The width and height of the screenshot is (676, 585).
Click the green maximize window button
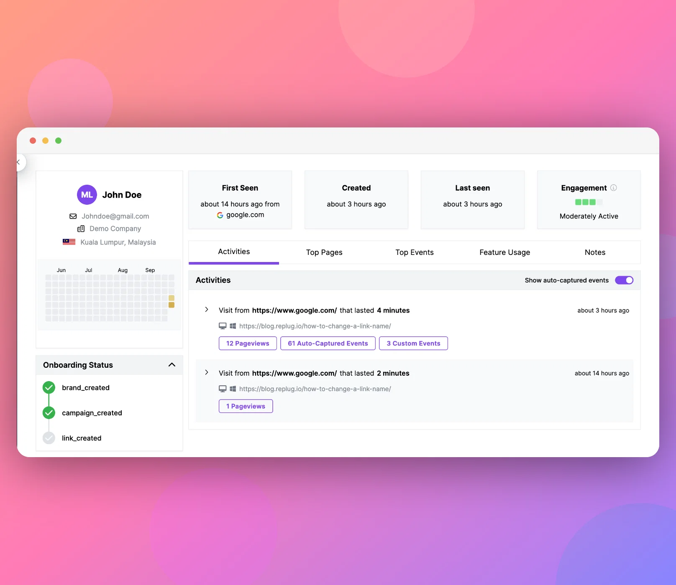[x=59, y=141]
